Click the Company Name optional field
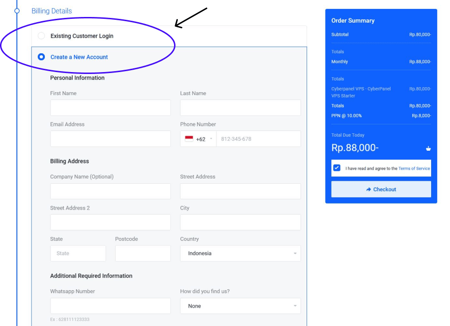450x326 pixels. [110, 191]
